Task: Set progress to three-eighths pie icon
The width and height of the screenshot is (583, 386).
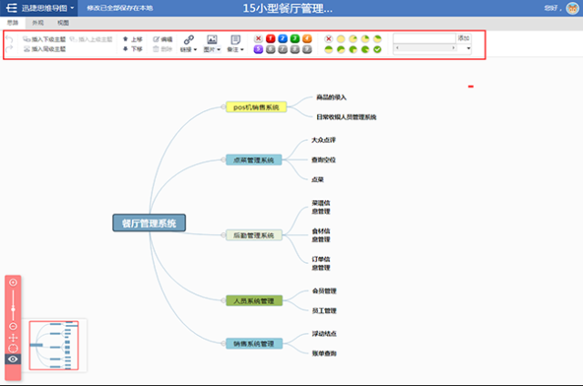Action: coord(377,38)
